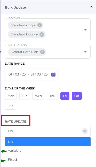Toggle the Sun day button

tap(10, 106)
